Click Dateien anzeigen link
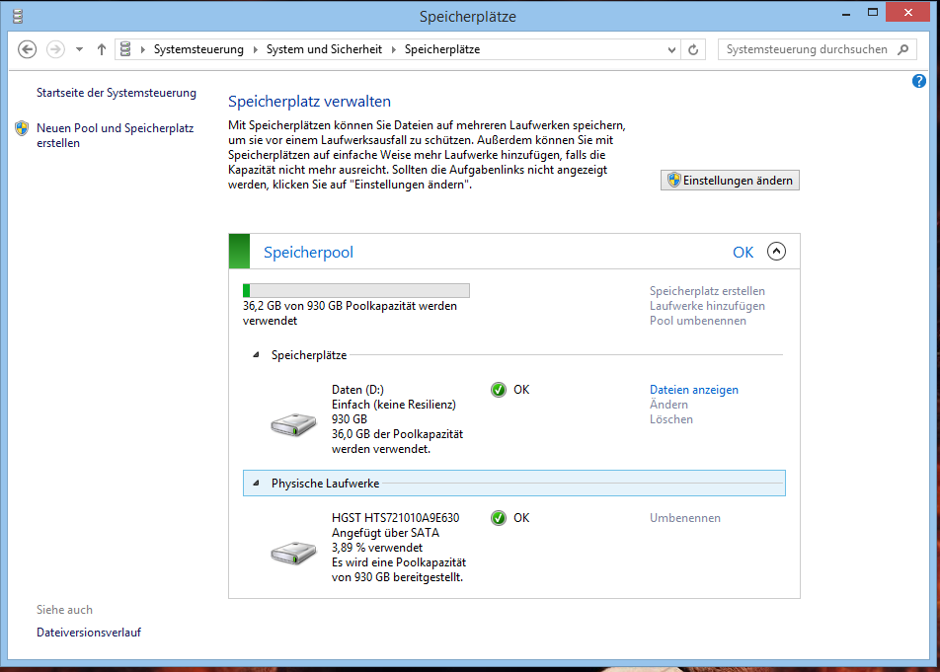 [x=693, y=390]
